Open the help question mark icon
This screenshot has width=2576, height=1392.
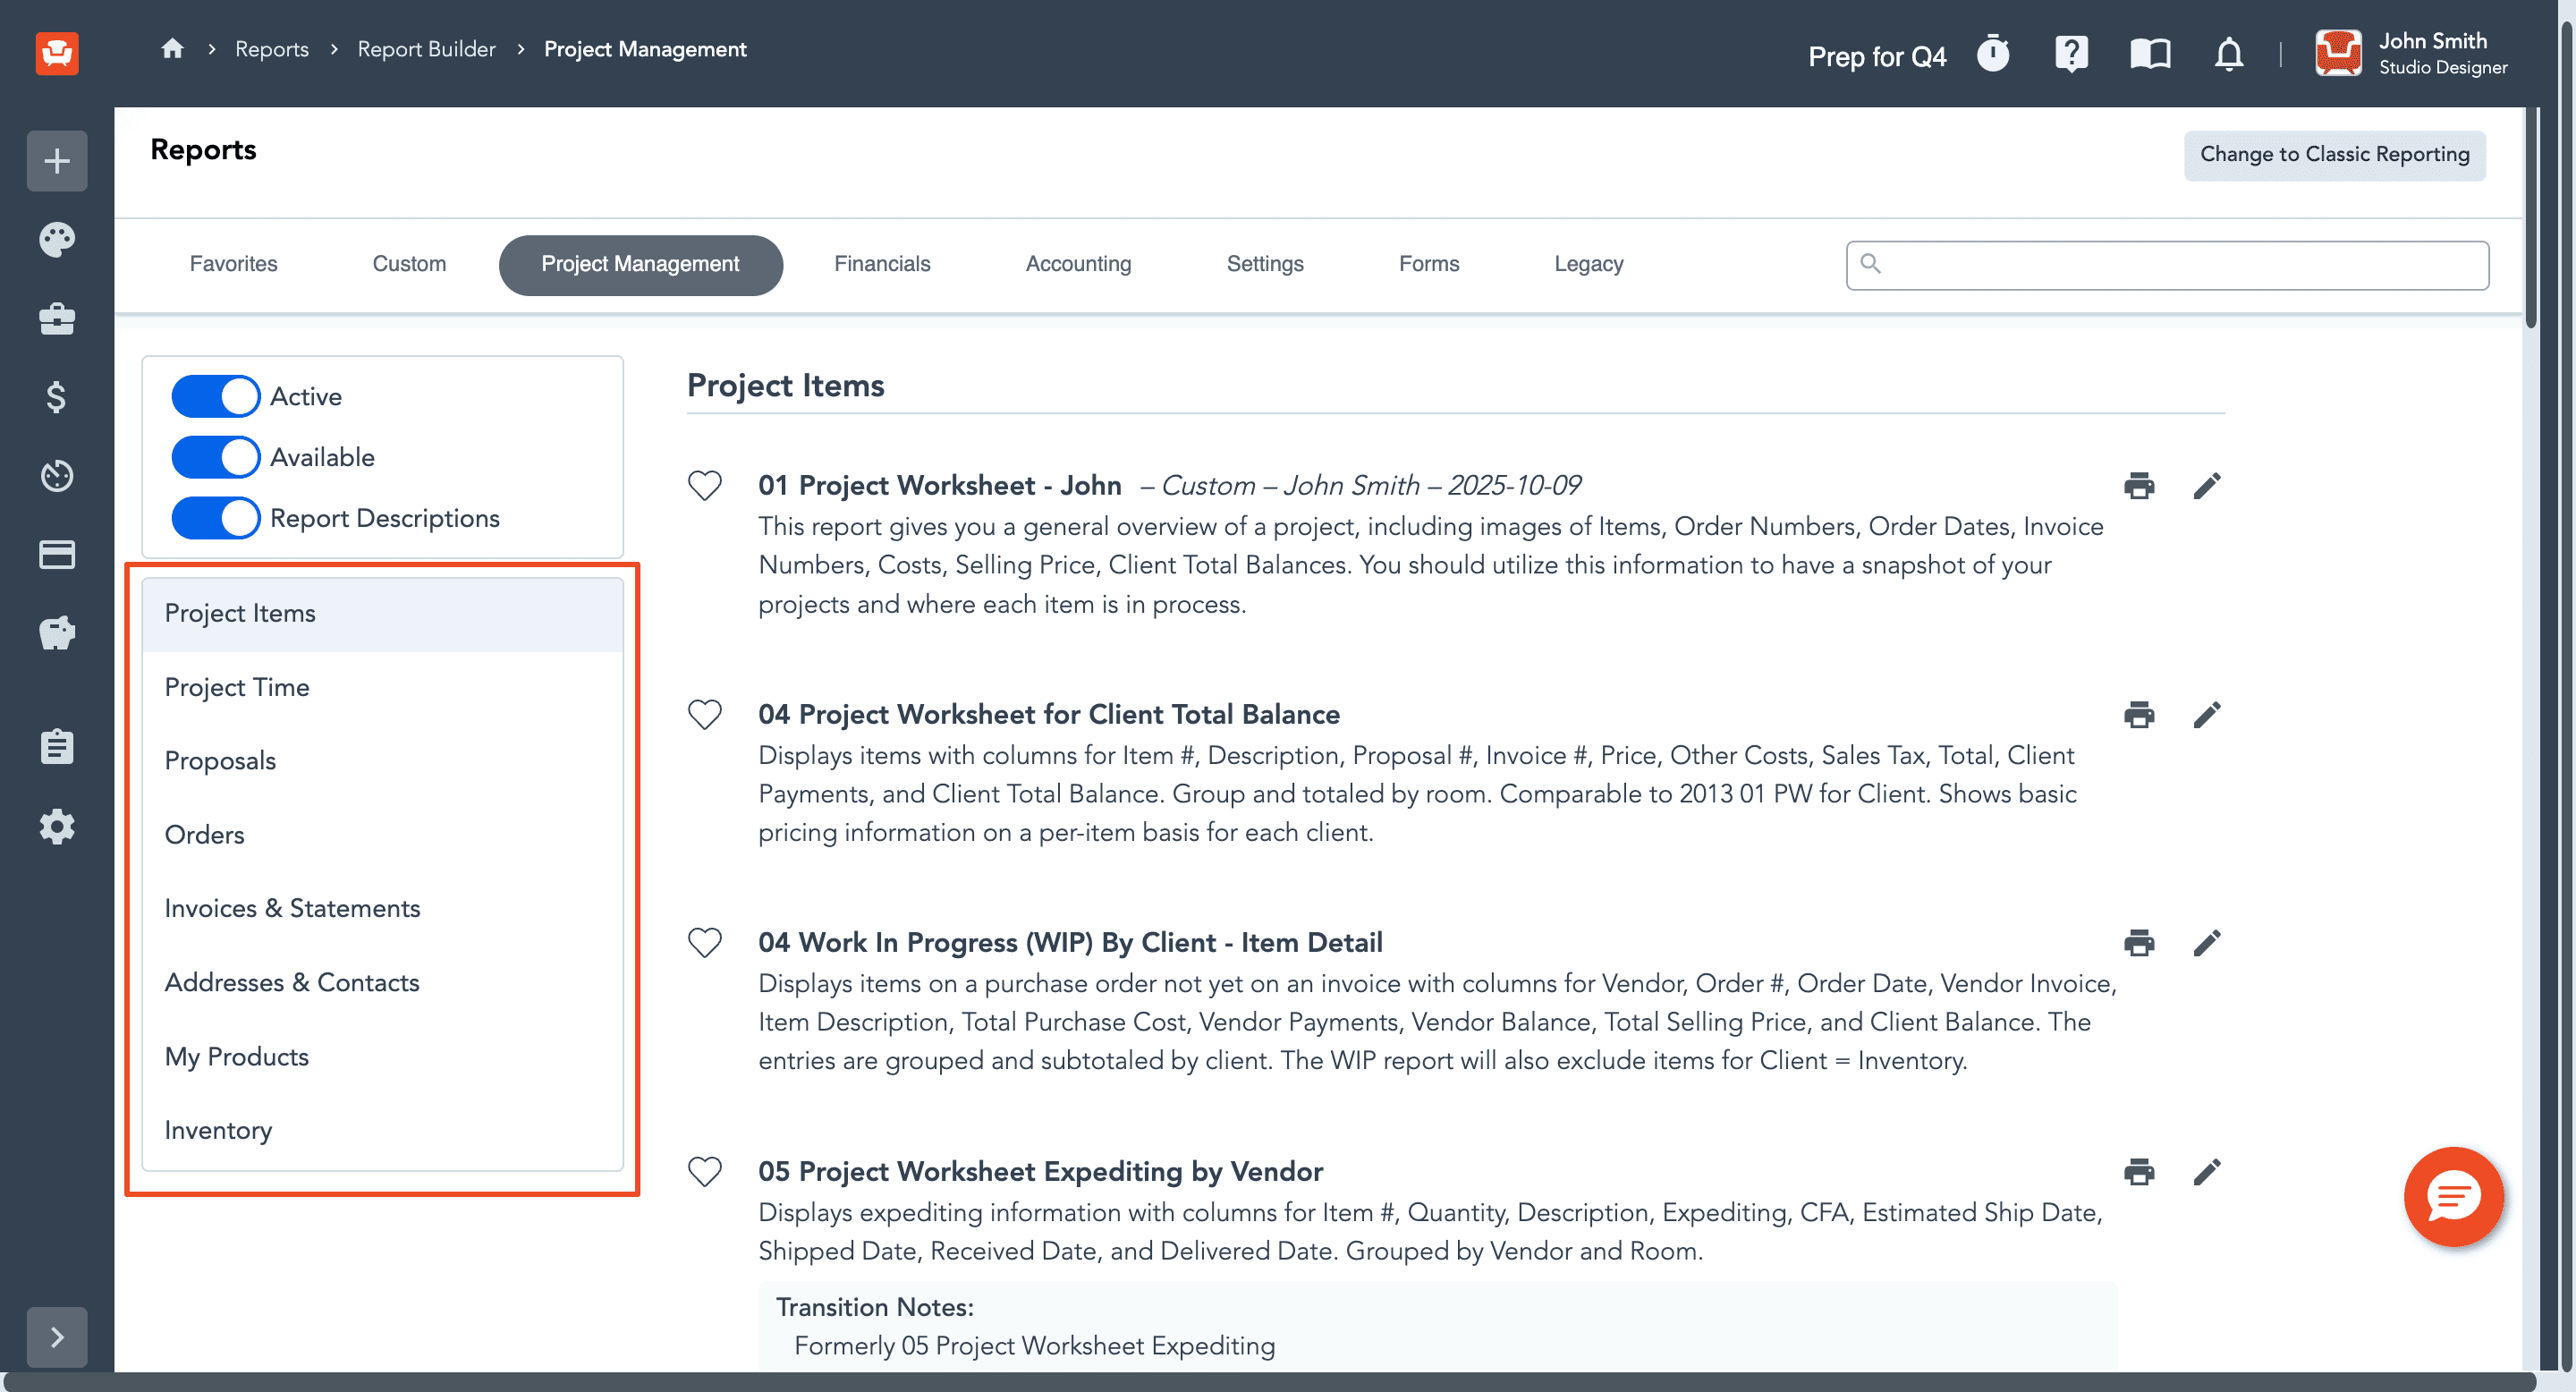pos(2071,53)
